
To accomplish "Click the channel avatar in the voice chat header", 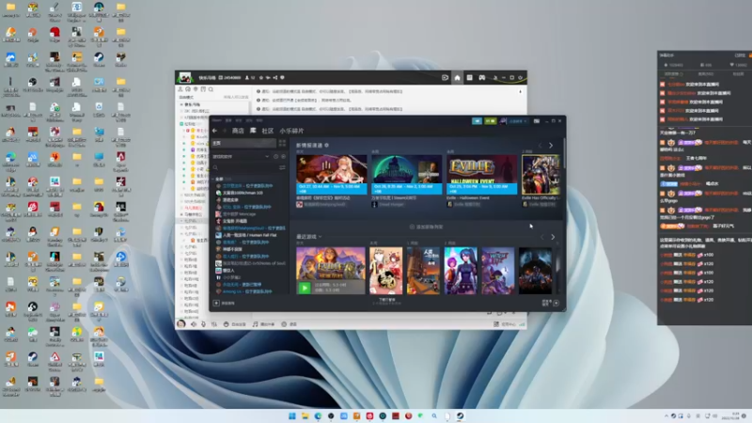I will click(184, 78).
